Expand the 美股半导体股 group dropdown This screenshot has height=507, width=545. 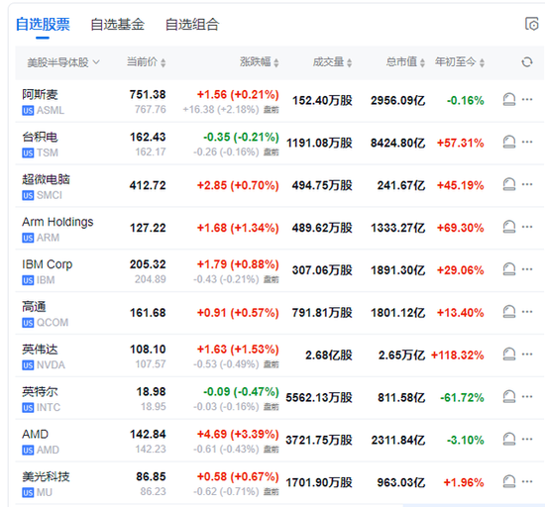pyautogui.click(x=63, y=62)
